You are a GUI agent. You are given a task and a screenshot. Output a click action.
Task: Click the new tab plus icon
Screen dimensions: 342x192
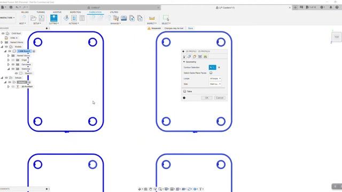(x=295, y=7)
